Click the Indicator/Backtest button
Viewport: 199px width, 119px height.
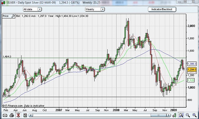click(162, 9)
